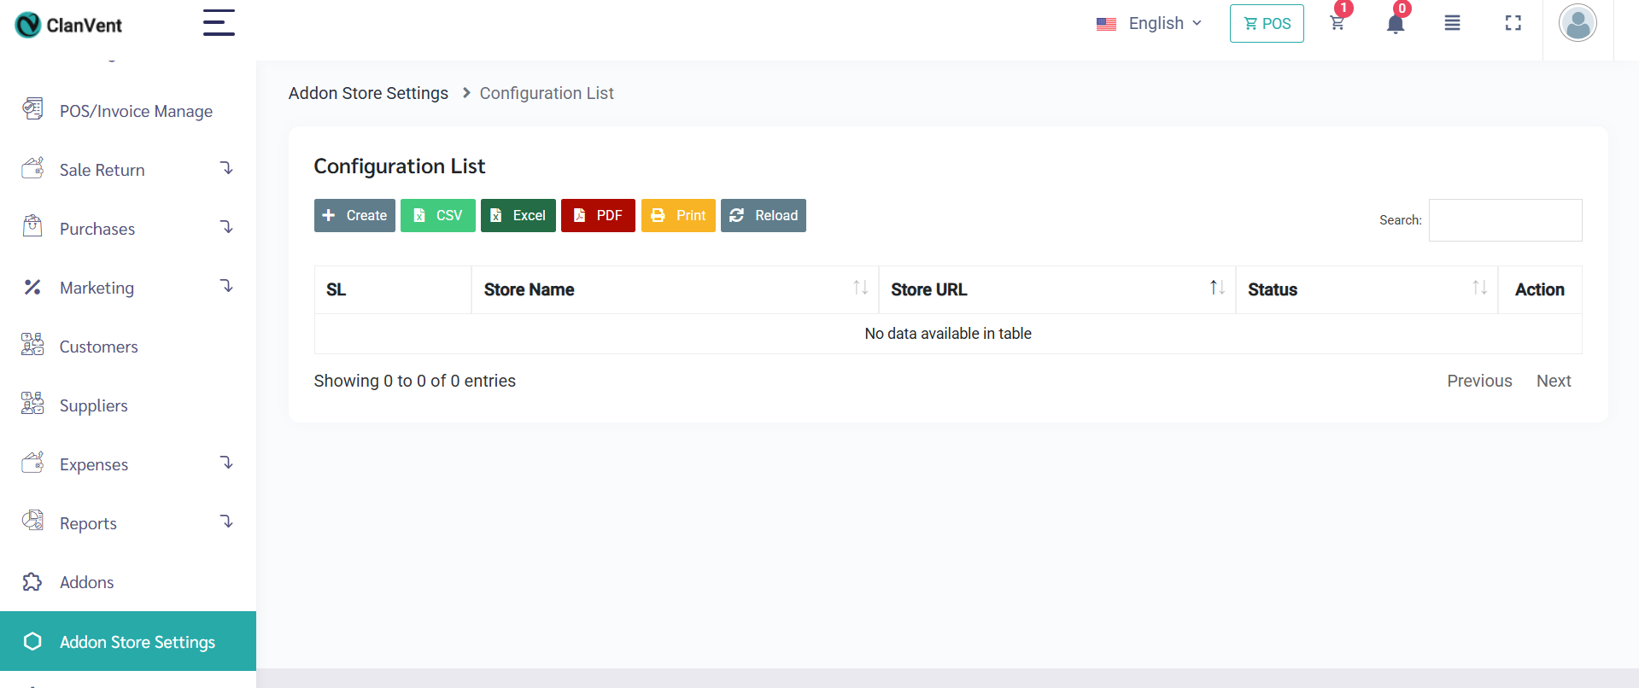Open the user profile avatar
The image size is (1639, 688).
coord(1578,23)
